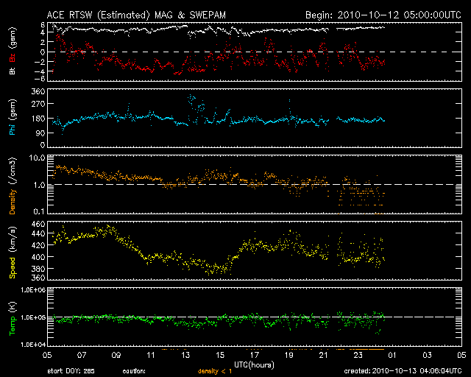Click the "10.0" tick on the Density axis

tap(37, 158)
